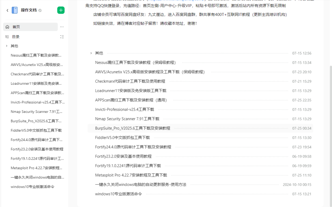Open sidebar item Fortify23.2.0安装及基本使用教程
Viewport: 332px width, 207px height.
(37, 149)
